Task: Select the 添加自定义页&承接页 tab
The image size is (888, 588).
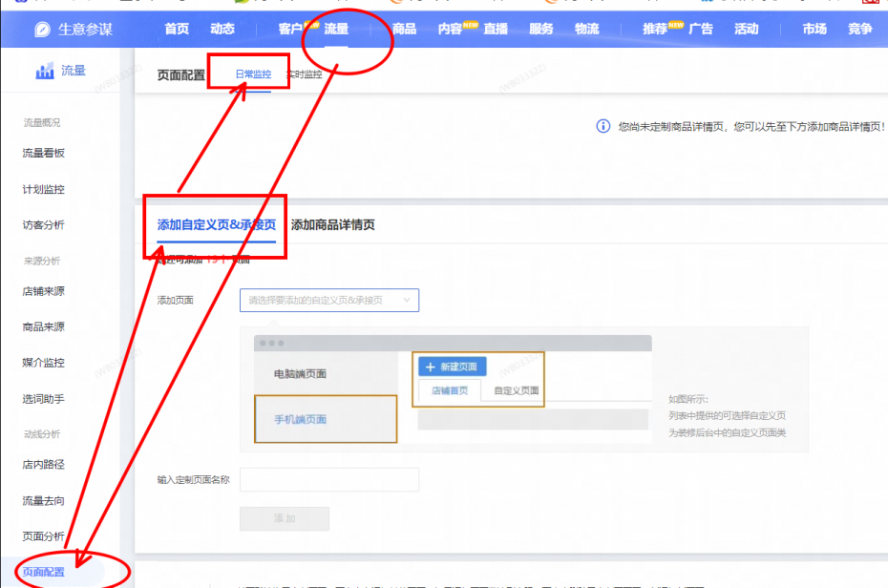Action: coord(217,224)
